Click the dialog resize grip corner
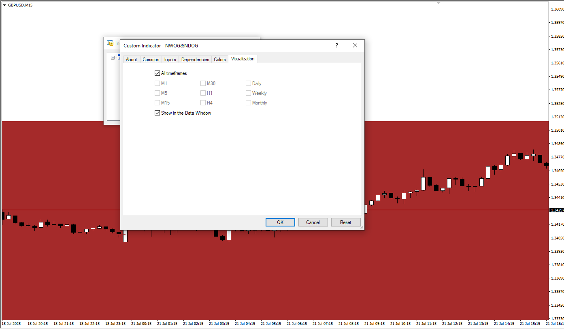Screen dimensions: 564x329 coord(362,228)
